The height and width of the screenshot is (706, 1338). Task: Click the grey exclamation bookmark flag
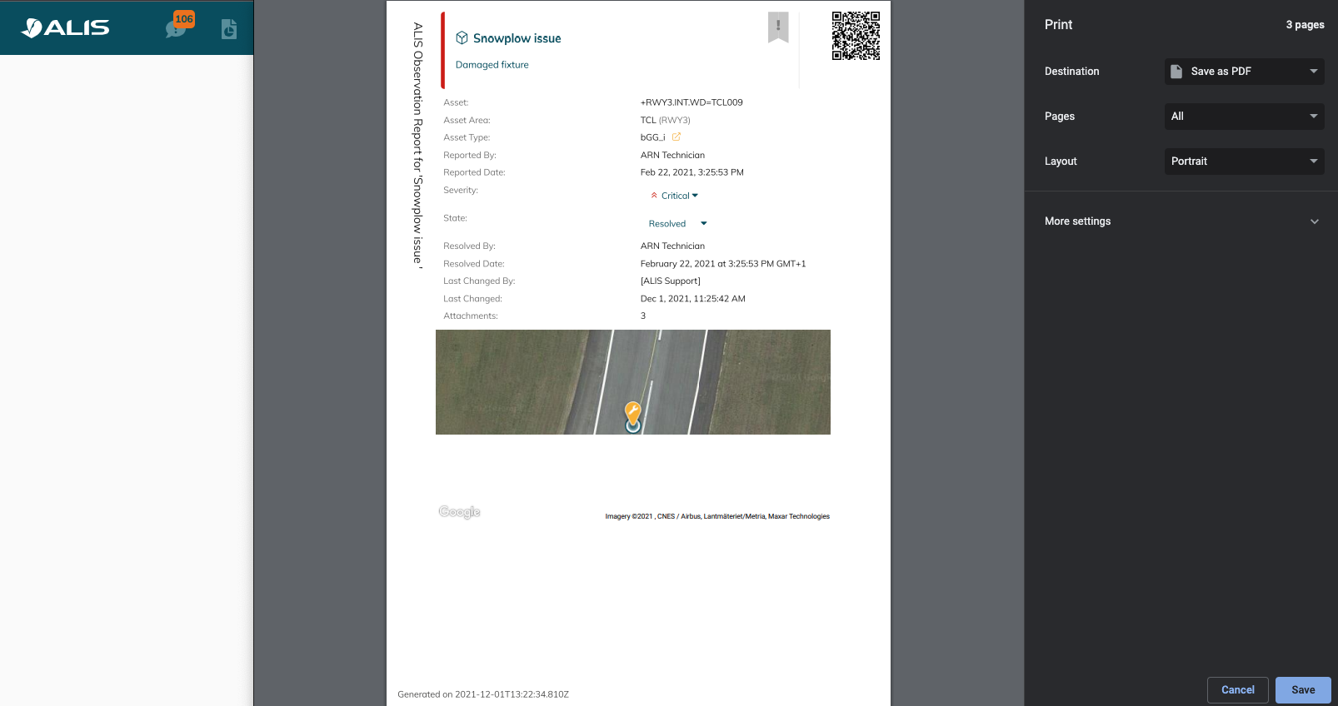[778, 27]
